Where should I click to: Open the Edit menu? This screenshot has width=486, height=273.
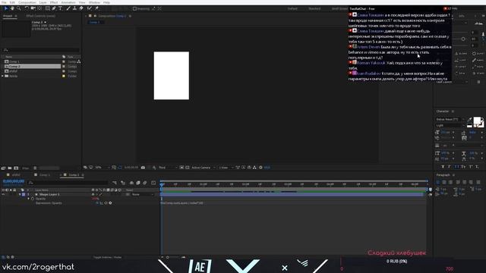(x=12, y=2)
